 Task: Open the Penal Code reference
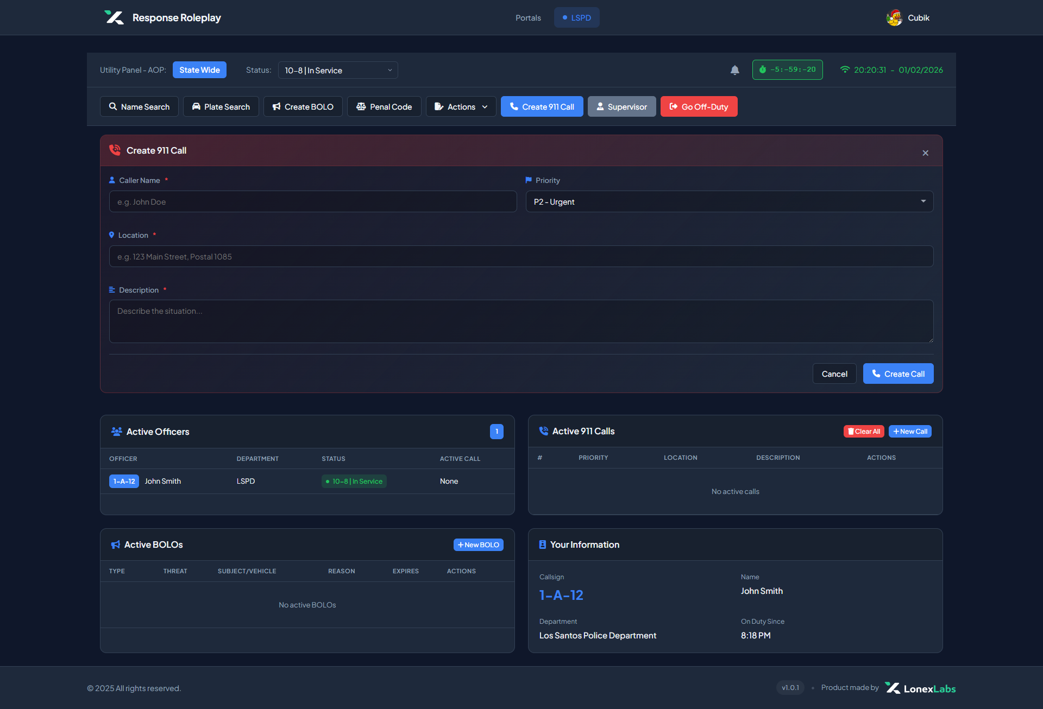(384, 106)
